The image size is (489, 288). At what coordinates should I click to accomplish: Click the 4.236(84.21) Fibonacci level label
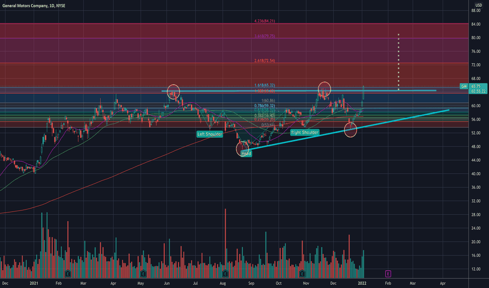(264, 21)
